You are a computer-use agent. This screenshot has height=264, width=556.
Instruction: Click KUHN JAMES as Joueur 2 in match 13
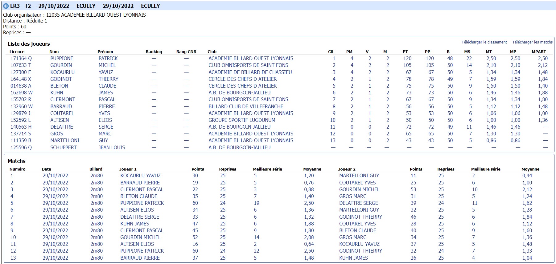353,258
